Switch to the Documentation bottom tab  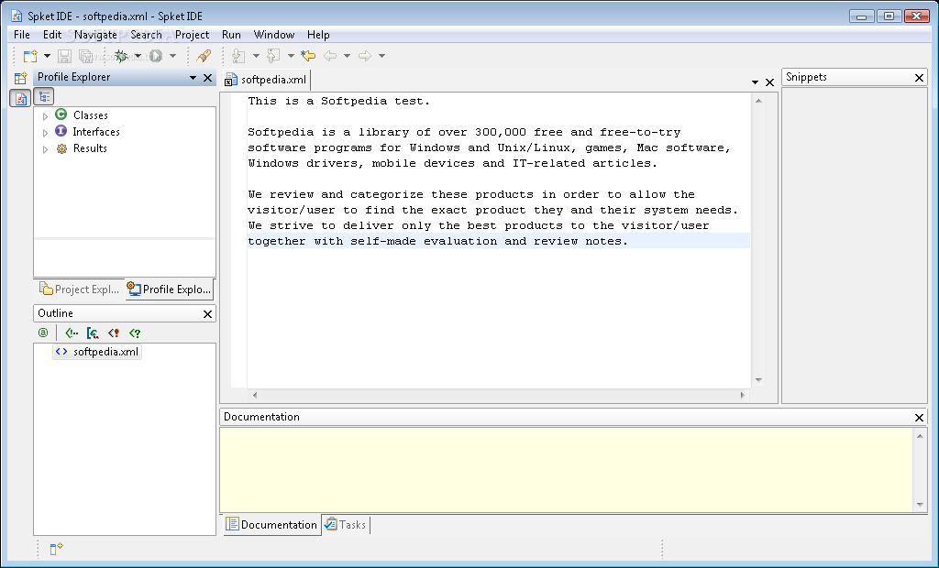click(x=271, y=525)
